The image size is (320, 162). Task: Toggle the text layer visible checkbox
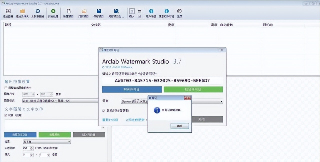6,115
